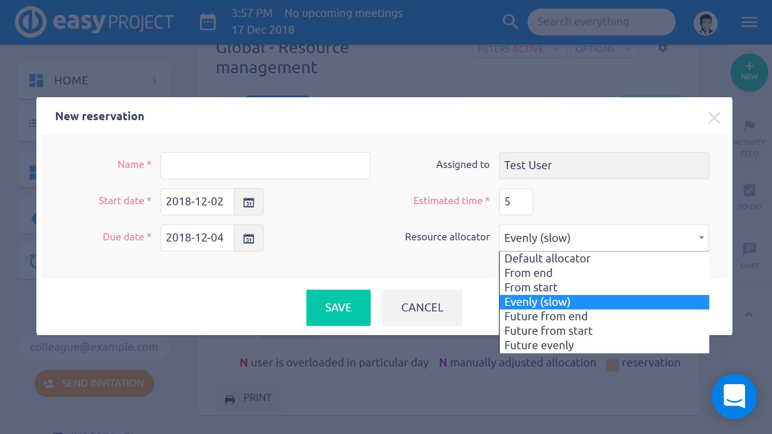This screenshot has height=434, width=772.
Task: Open the Start date calendar picker
Action: pos(248,202)
